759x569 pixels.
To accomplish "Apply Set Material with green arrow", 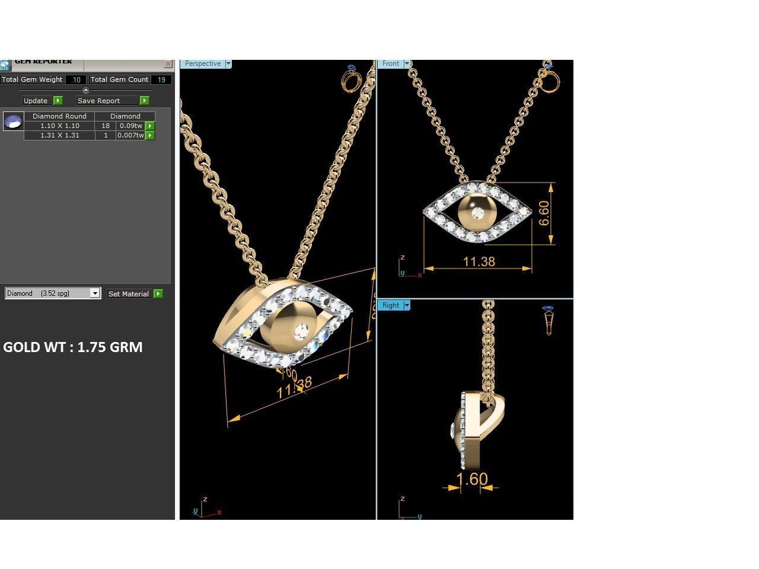I will pos(158,294).
